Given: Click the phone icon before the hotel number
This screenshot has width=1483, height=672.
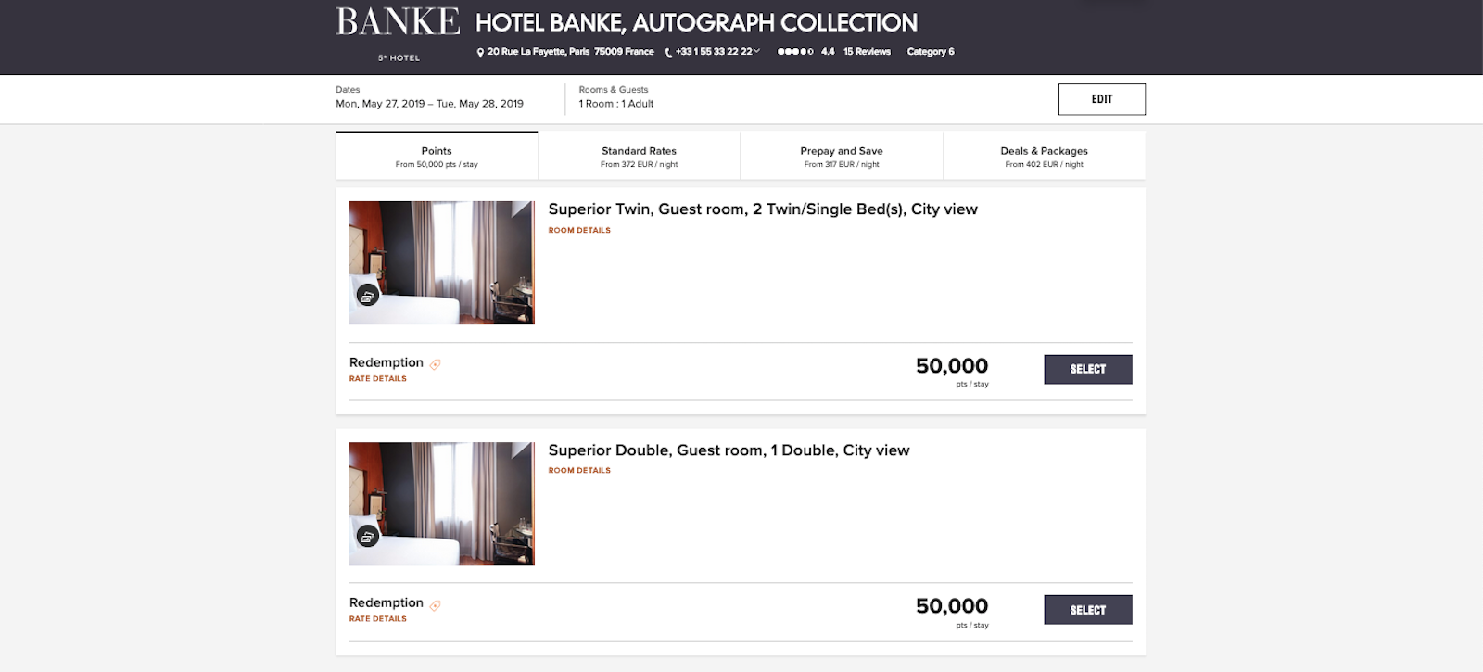Looking at the screenshot, I should (x=668, y=53).
